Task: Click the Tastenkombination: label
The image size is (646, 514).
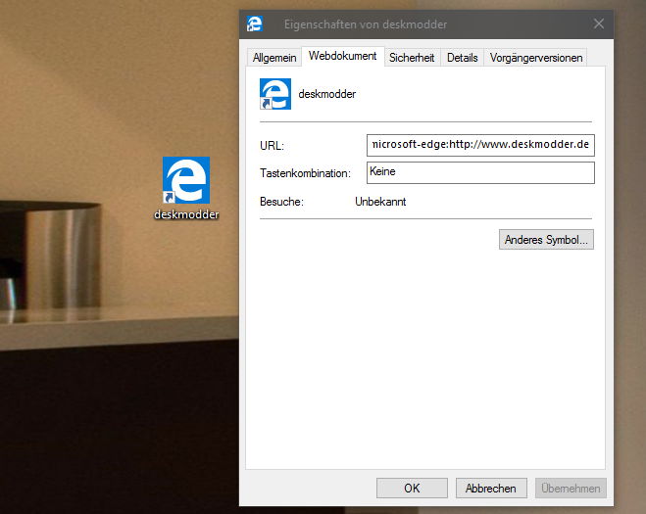Action: 305,173
